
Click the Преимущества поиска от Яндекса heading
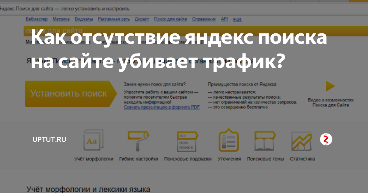click(243, 84)
